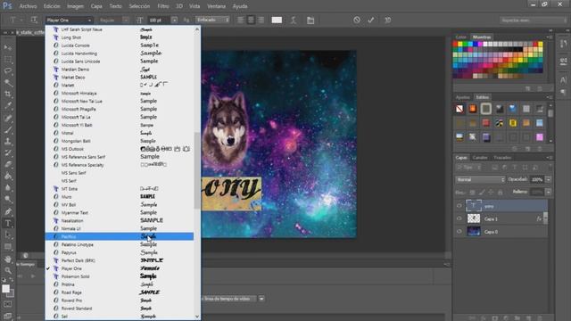Viewport: 571px width, 321px height.
Task: Select the Hand tool
Action: 8,259
